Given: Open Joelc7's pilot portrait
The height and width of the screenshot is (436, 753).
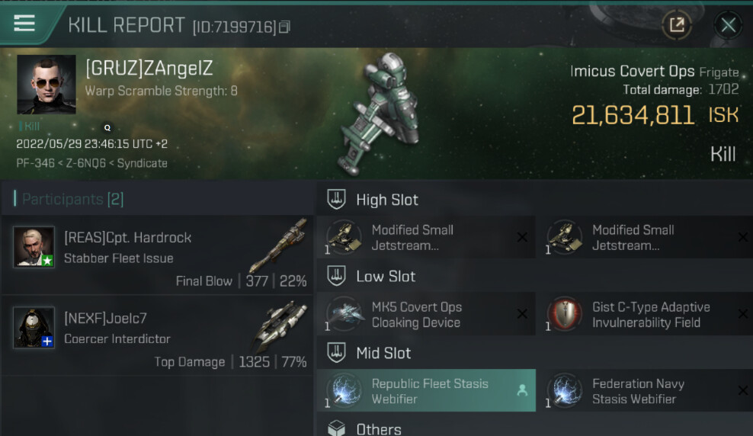Looking at the screenshot, I should [34, 328].
